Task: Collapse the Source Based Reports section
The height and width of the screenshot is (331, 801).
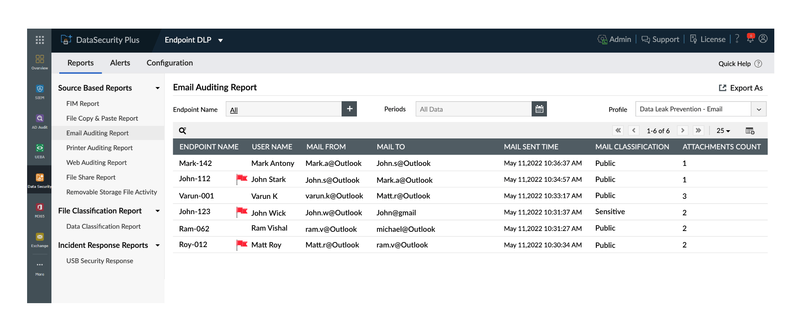Action: pyautogui.click(x=157, y=88)
